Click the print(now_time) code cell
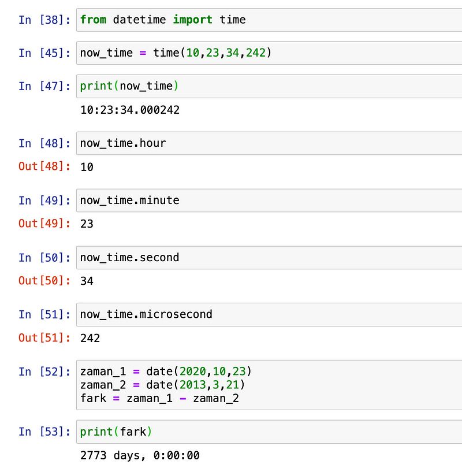 click(269, 86)
